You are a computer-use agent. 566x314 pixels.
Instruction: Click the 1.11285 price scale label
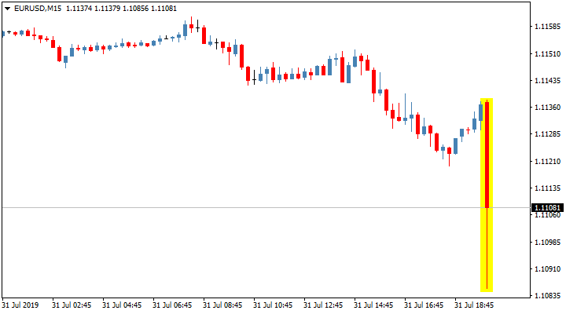(548, 134)
